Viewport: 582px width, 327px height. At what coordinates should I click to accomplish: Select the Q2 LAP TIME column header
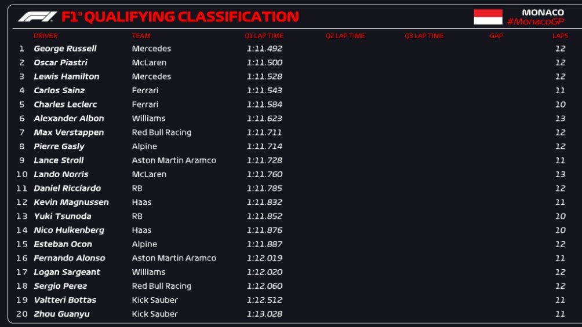coord(345,36)
